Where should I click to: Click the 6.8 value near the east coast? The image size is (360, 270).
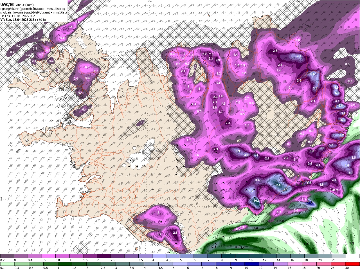(x=341, y=106)
